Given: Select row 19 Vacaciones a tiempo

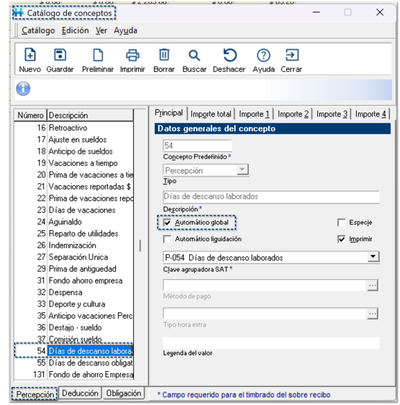Looking at the screenshot, I should pyautogui.click(x=74, y=163).
